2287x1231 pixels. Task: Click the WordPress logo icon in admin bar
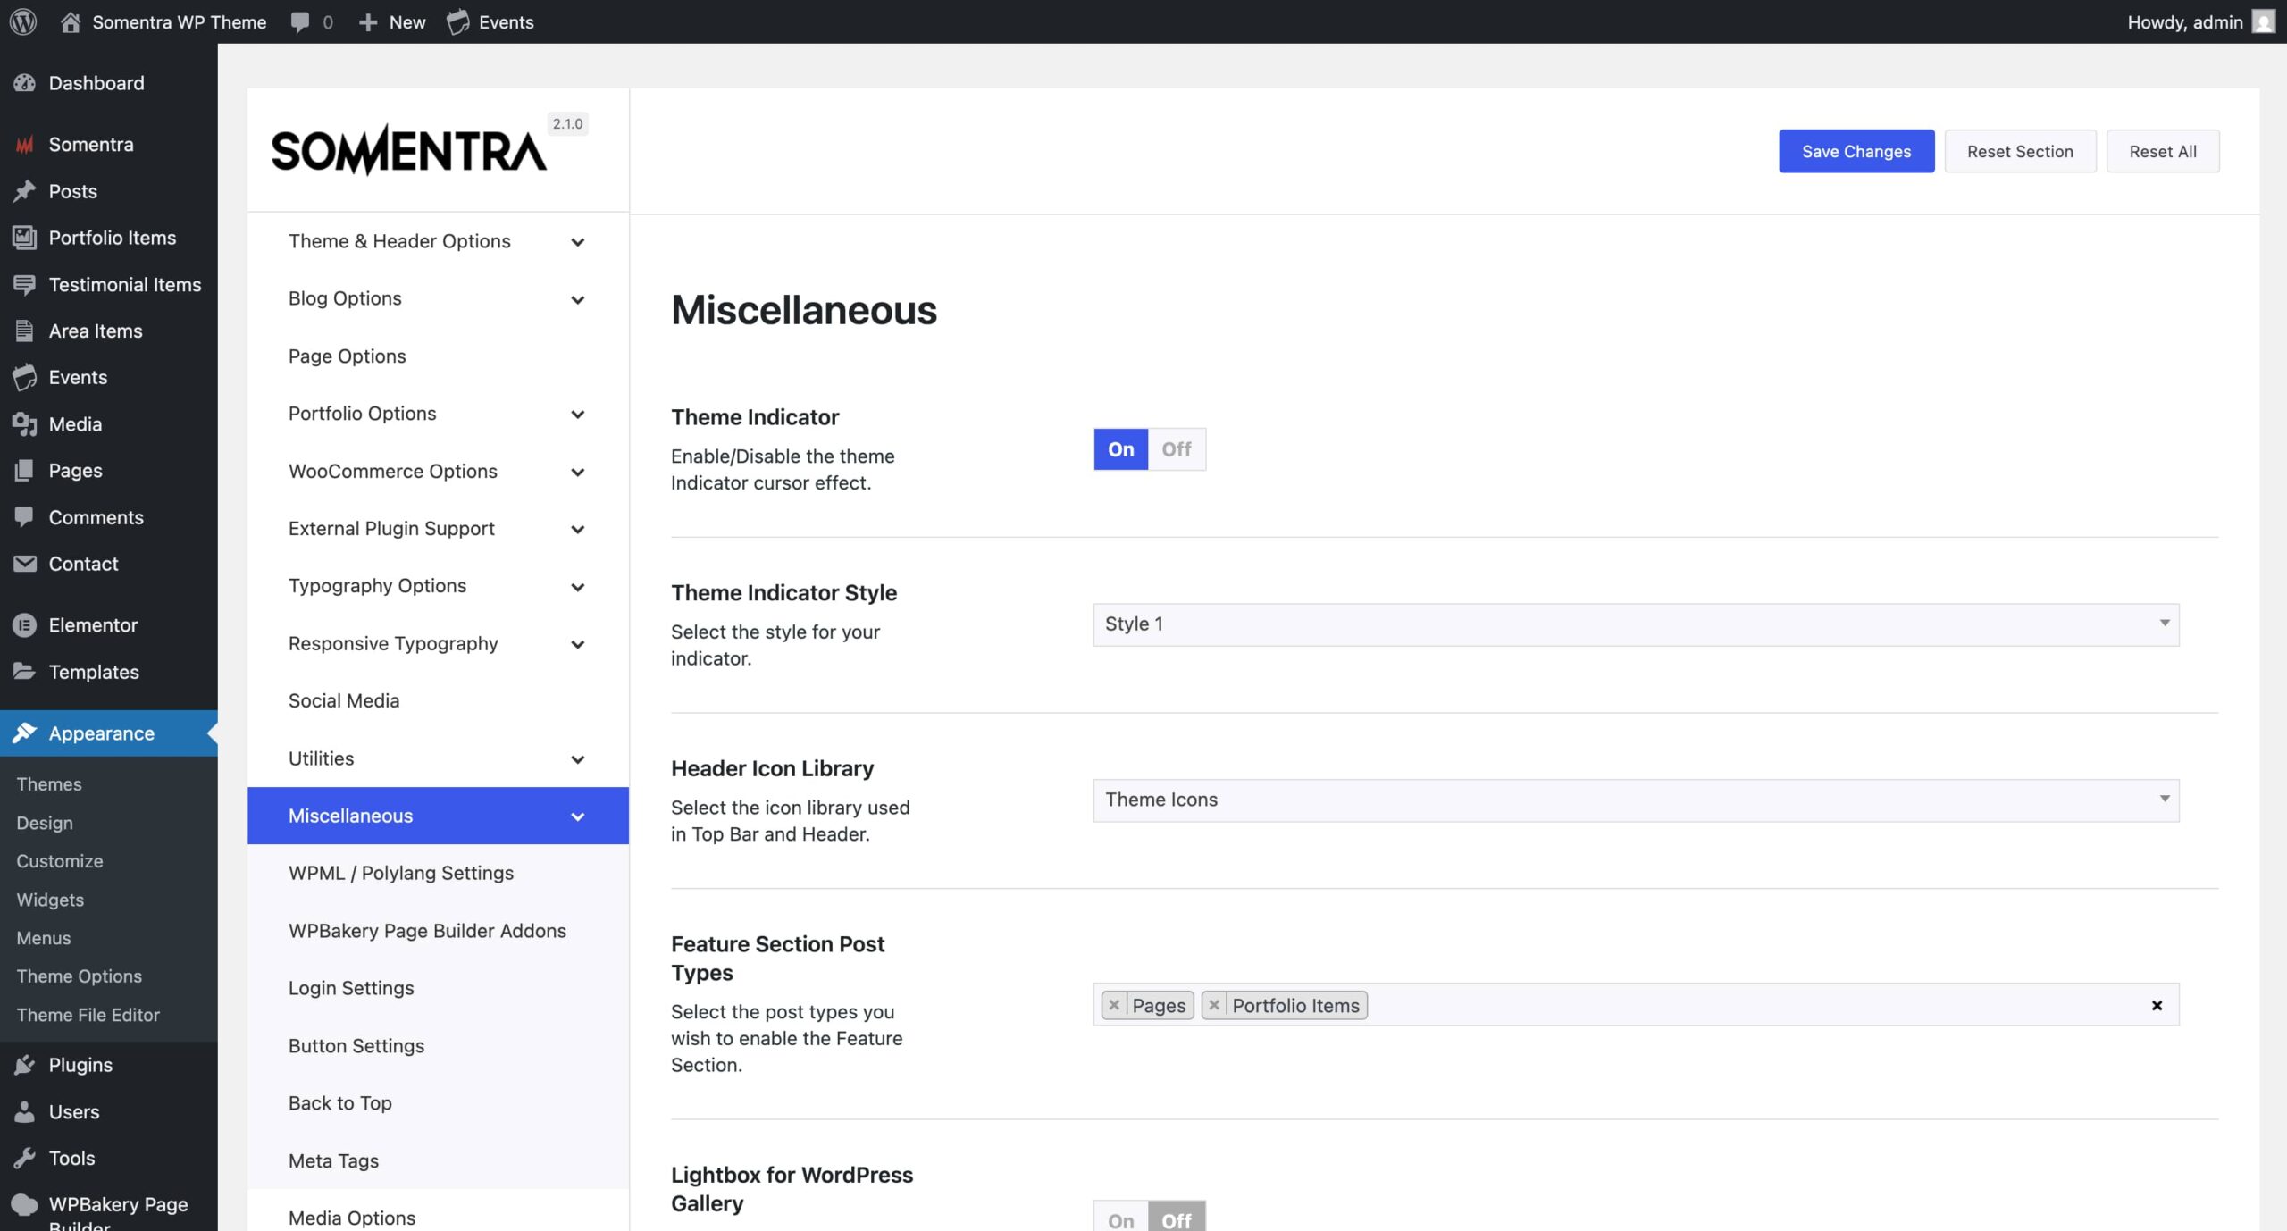[x=23, y=21]
